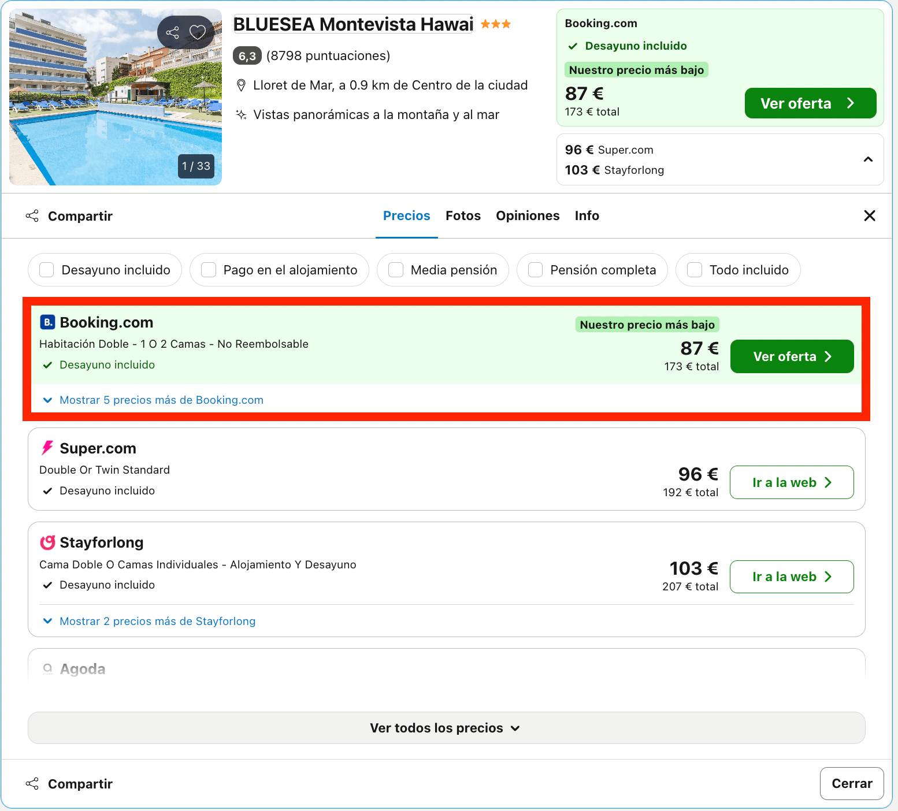This screenshot has width=898, height=811.
Task: Click top Compartir label
Action: point(80,216)
